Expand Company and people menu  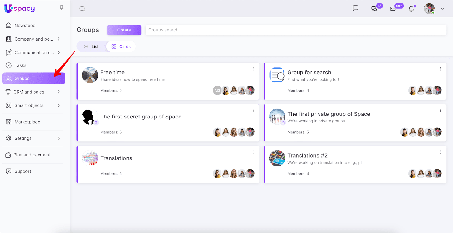pyautogui.click(x=59, y=39)
